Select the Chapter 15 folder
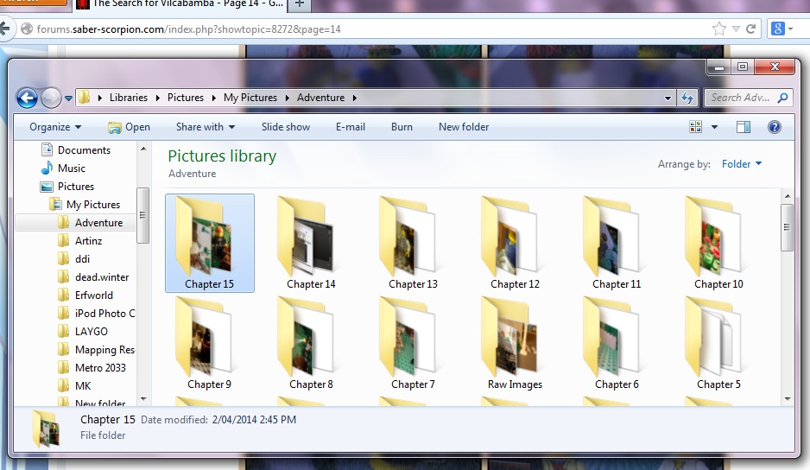The height and width of the screenshot is (470, 810). [209, 243]
